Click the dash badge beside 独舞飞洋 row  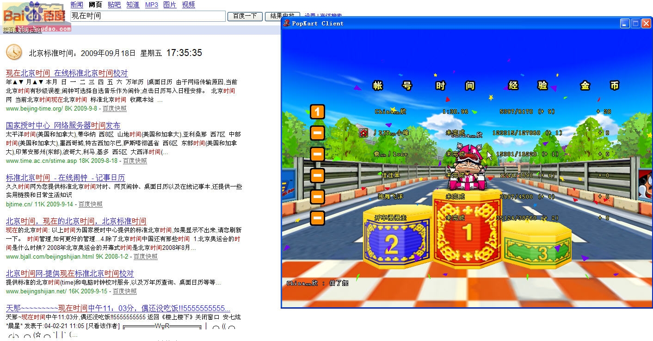pos(317,197)
